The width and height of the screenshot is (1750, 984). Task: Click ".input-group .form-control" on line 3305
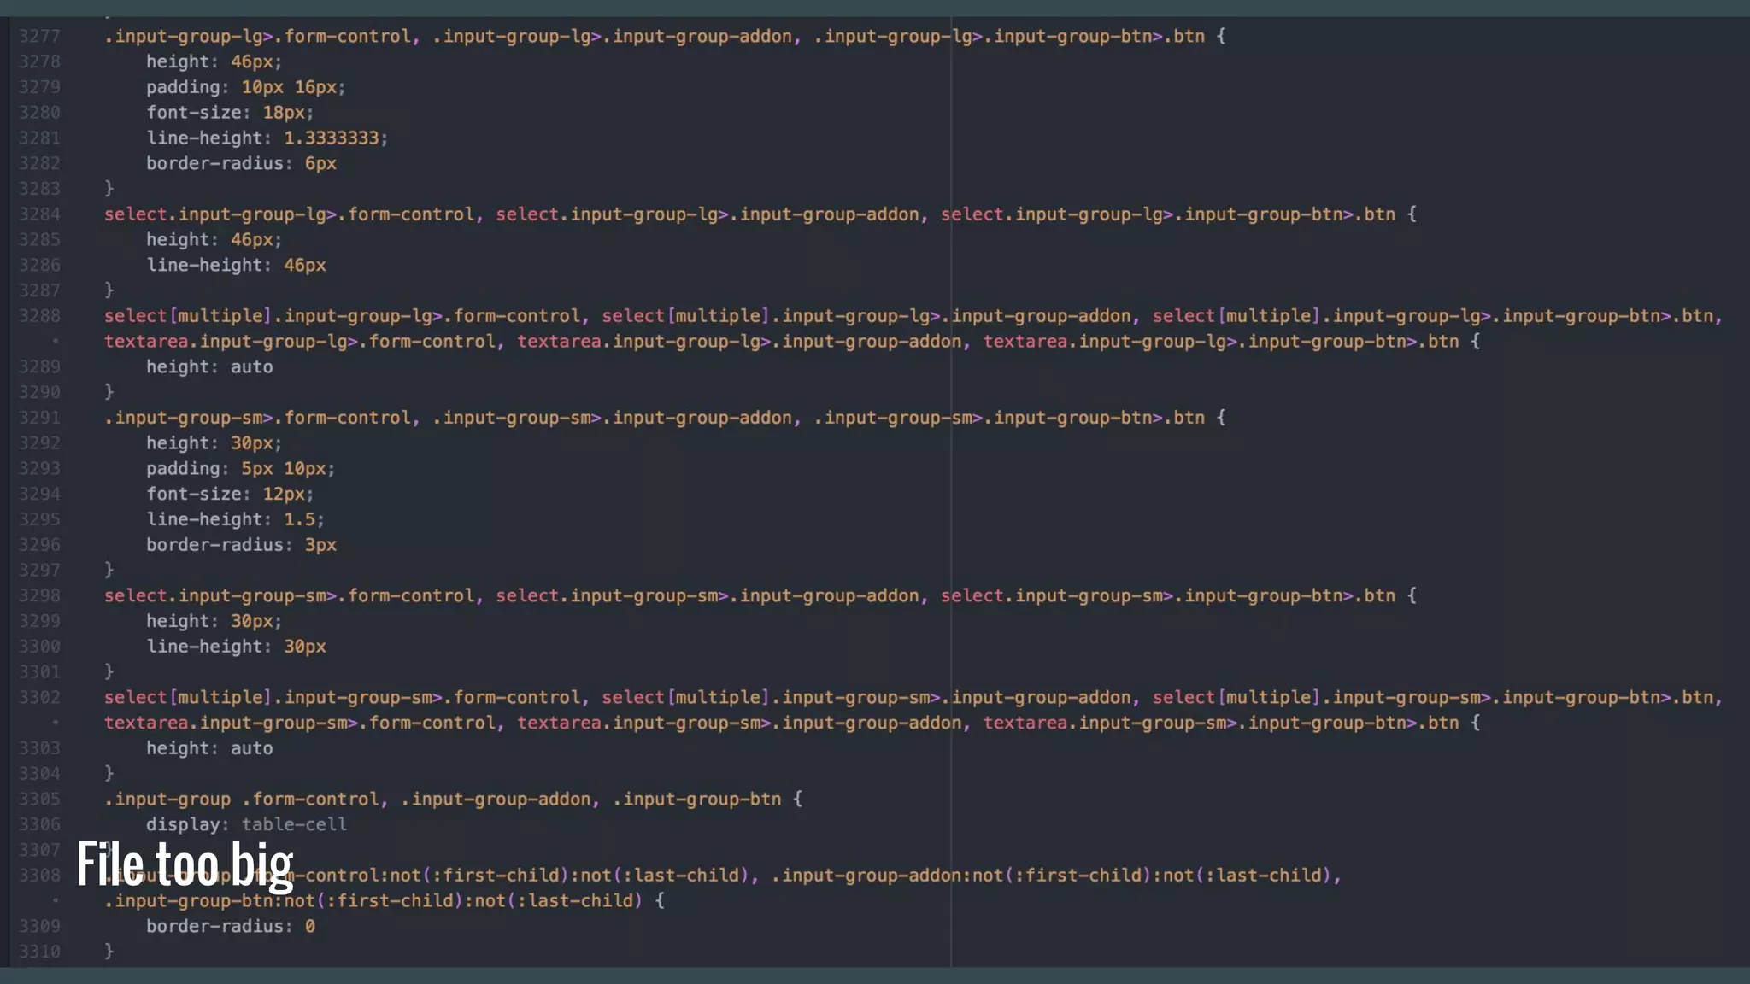tap(241, 799)
